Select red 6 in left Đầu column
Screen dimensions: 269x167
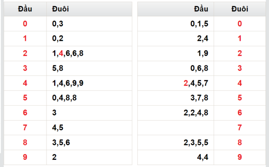coord(25,113)
